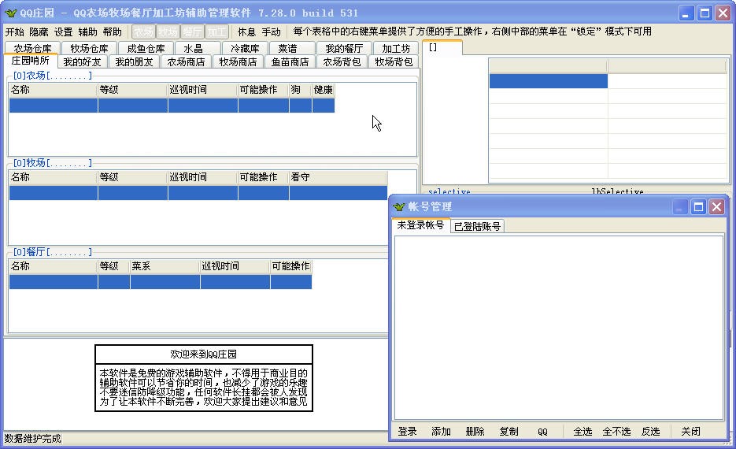
Task: Open the 牧场背包 tab
Action: (x=394, y=62)
